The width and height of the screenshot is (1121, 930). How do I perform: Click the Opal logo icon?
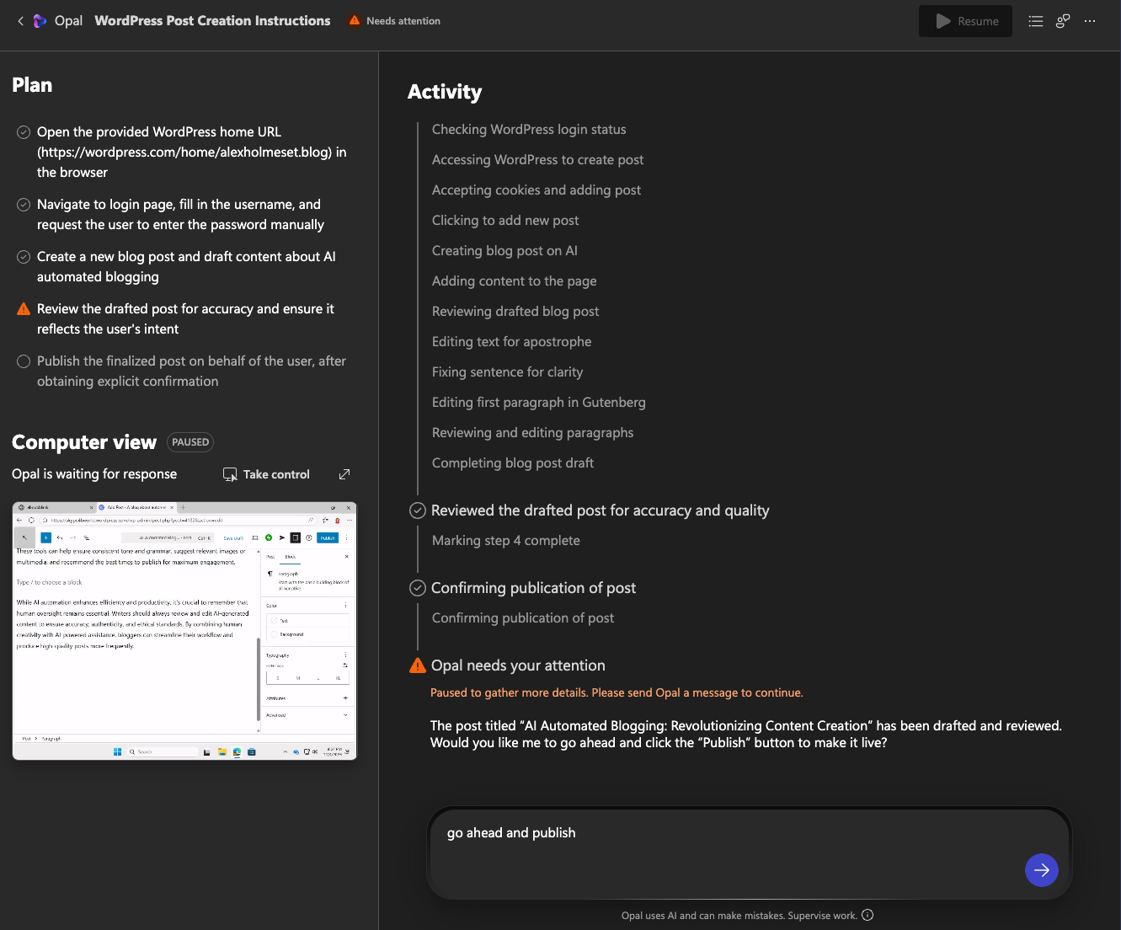pyautogui.click(x=40, y=21)
